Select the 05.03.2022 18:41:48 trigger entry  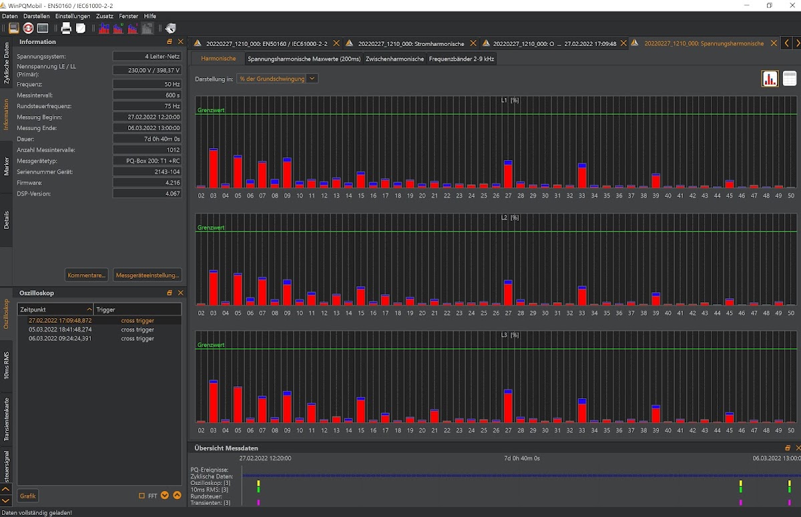click(x=60, y=330)
